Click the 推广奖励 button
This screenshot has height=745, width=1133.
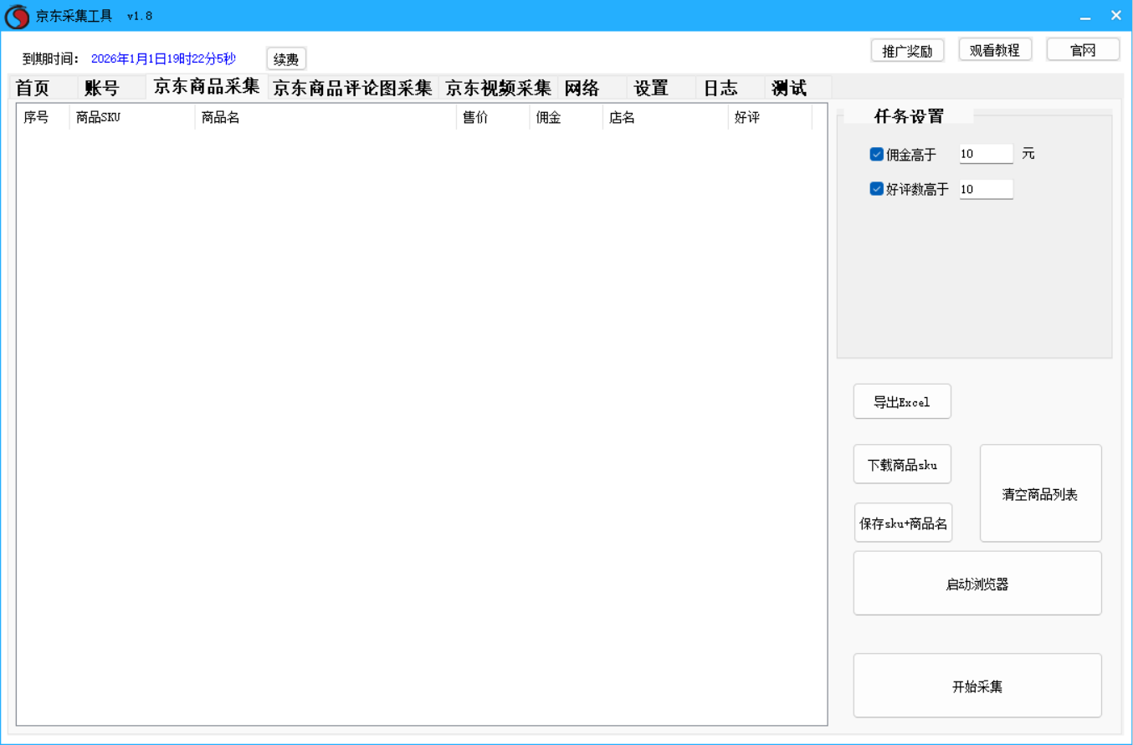tap(907, 50)
